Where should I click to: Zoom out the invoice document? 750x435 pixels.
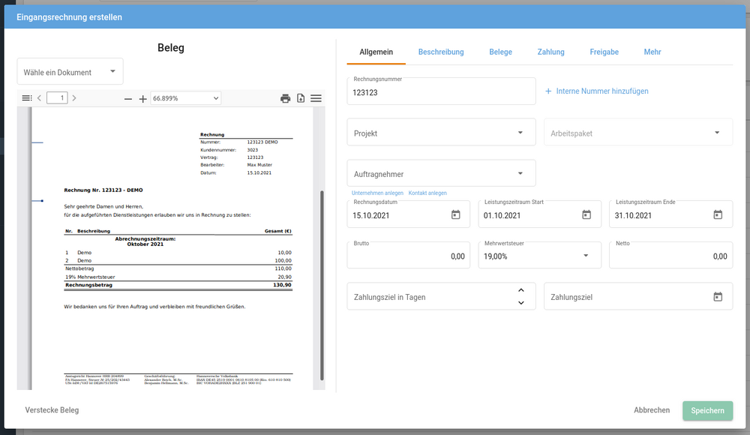[128, 98]
